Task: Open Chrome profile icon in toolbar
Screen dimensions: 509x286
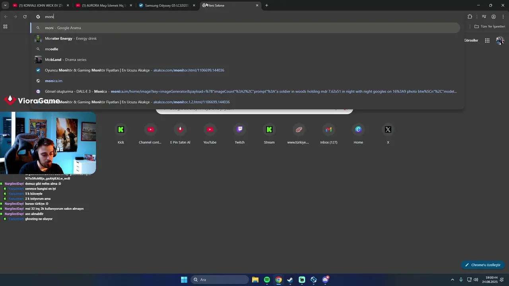Action: pyautogui.click(x=493, y=17)
